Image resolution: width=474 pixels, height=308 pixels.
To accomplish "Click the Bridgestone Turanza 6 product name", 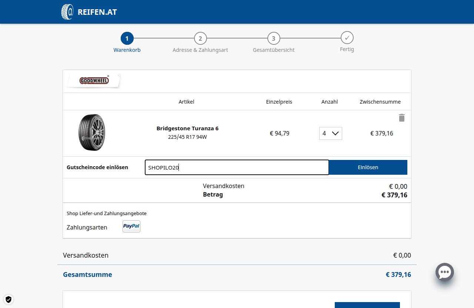I will [187, 128].
